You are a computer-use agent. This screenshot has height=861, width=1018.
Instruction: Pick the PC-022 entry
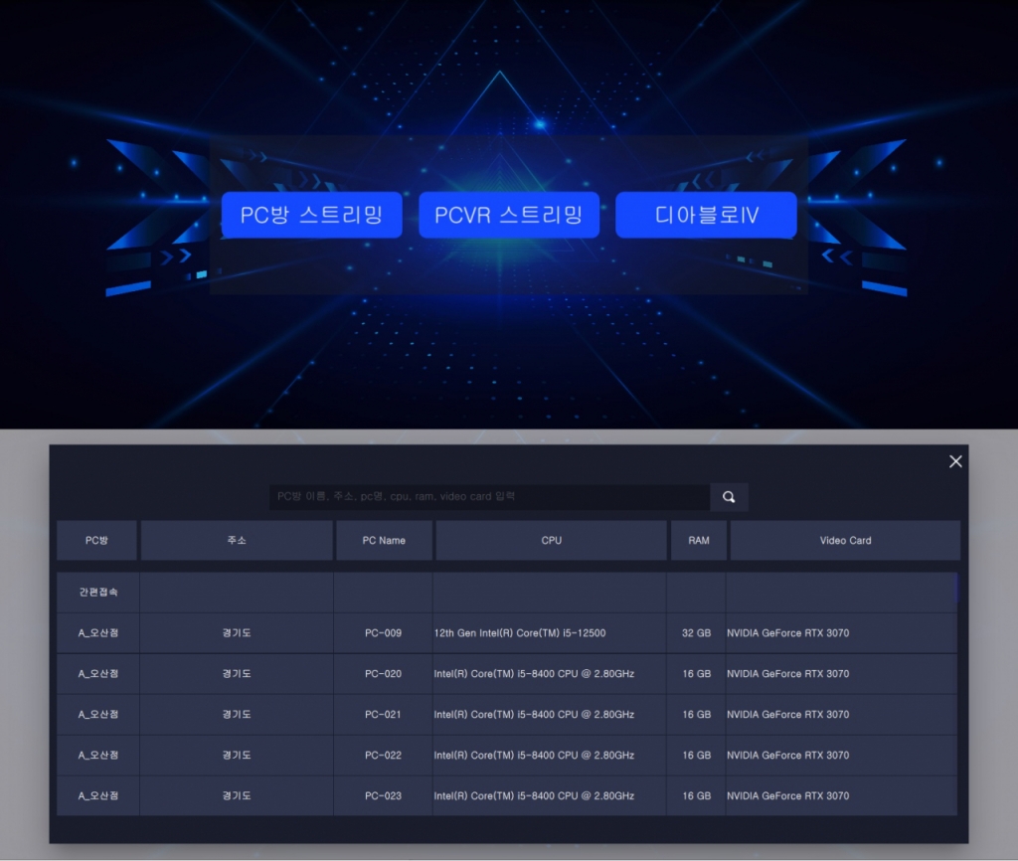(x=383, y=756)
